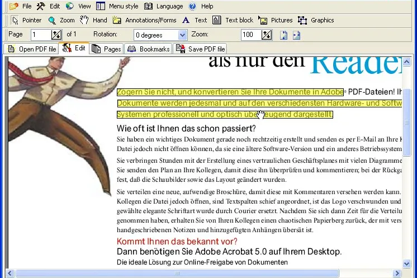The width and height of the screenshot is (417, 278).
Task: Click red heading 'Kommt Ihnen das bekannt vor?'
Action: [x=177, y=241]
